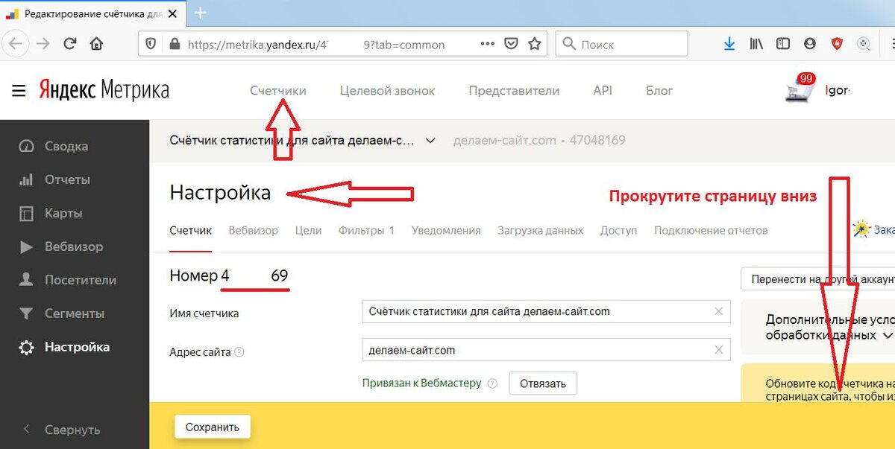Click the Firefox downloads arrow icon
The width and height of the screenshot is (895, 449).
[x=729, y=44]
